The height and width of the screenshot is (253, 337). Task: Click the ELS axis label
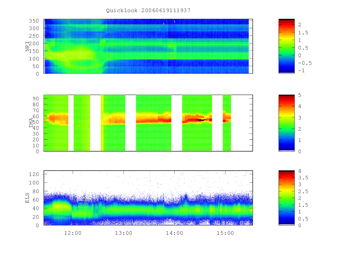pyautogui.click(x=28, y=198)
